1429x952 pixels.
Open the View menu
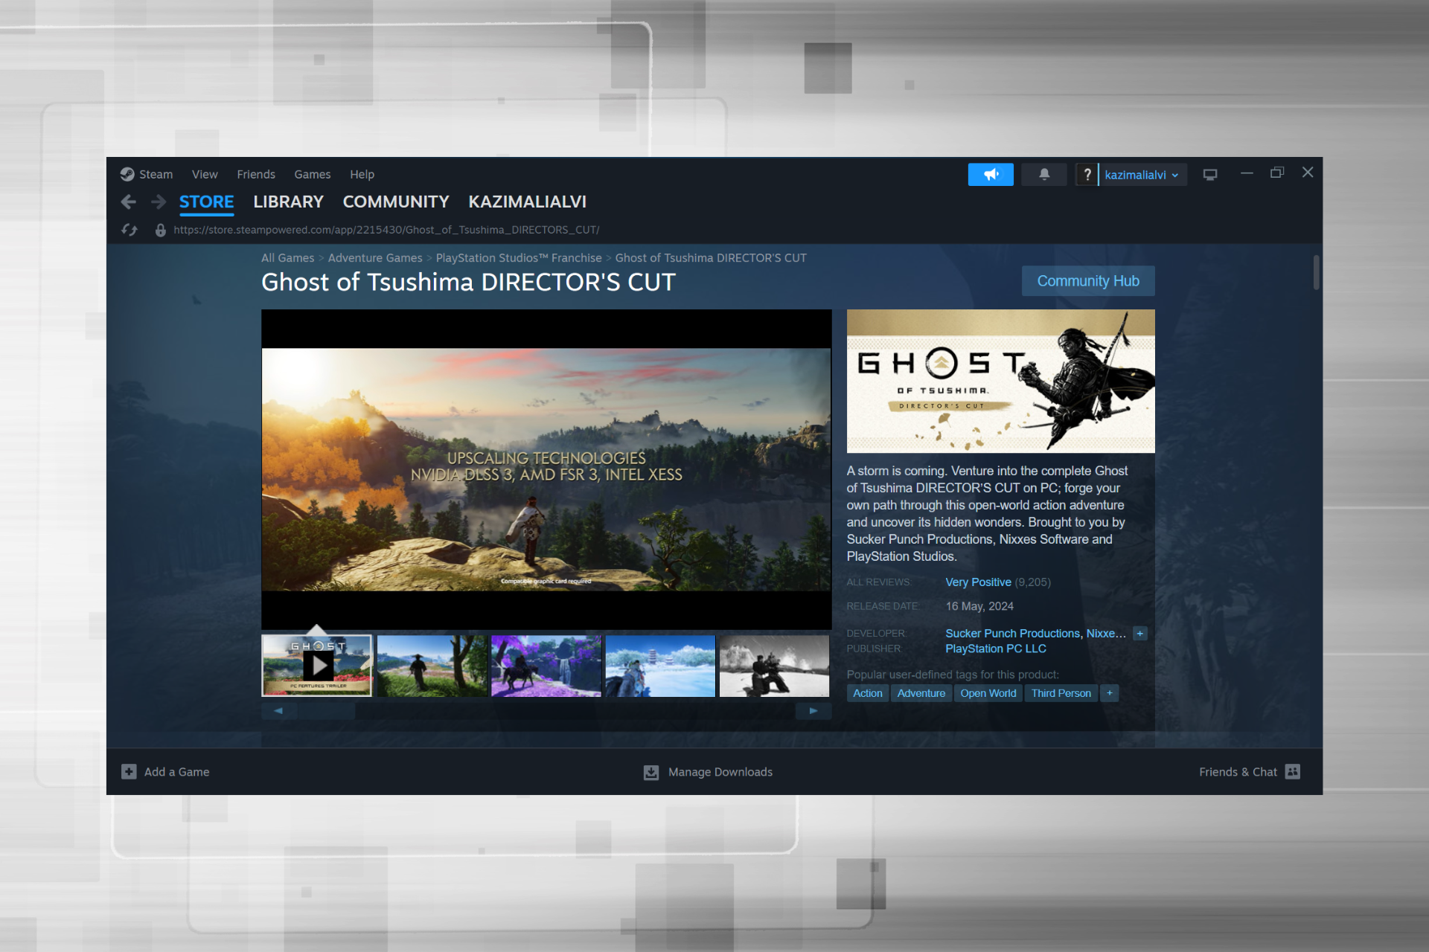click(205, 174)
